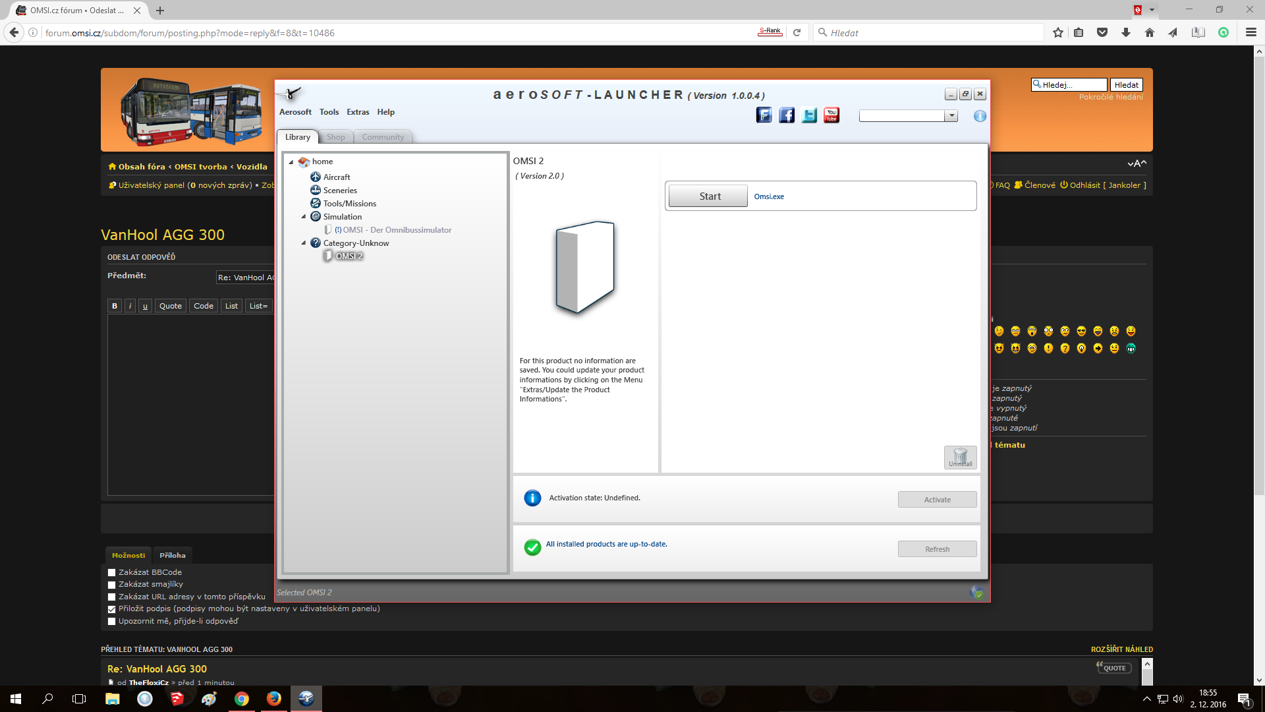Click the Omsi.exe link

tap(769, 196)
